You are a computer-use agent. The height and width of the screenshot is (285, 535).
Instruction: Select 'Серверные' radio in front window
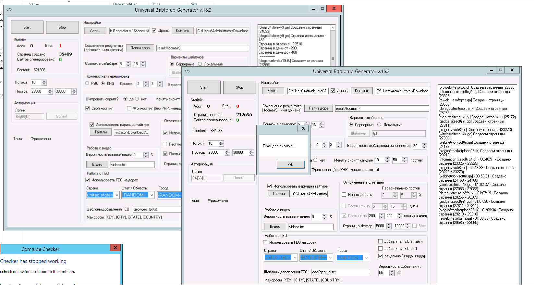click(x=351, y=124)
